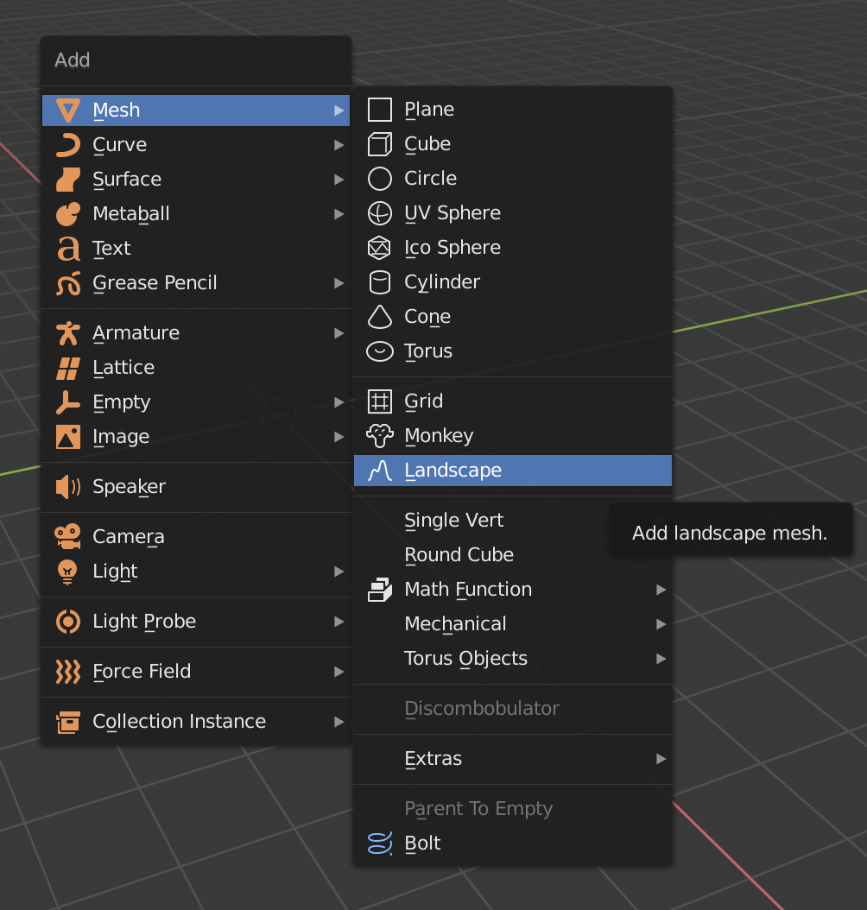Select the Grease Pencil icon
This screenshot has width=867, height=910.
(67, 282)
